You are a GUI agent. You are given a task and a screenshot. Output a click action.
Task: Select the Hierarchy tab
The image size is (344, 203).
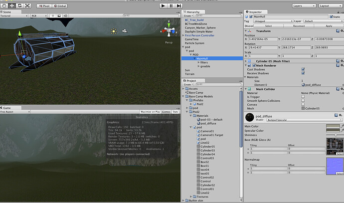[193, 12]
